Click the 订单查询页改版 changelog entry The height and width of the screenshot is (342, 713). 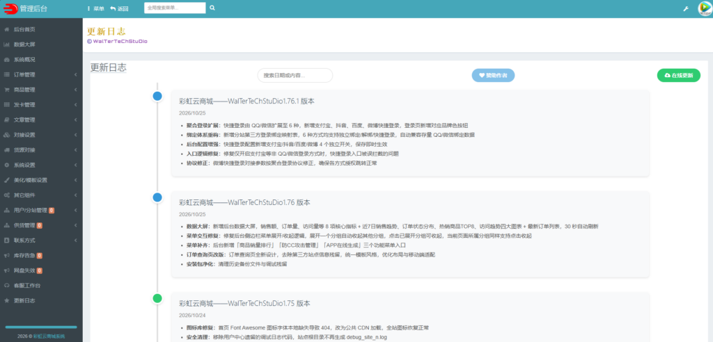311,255
